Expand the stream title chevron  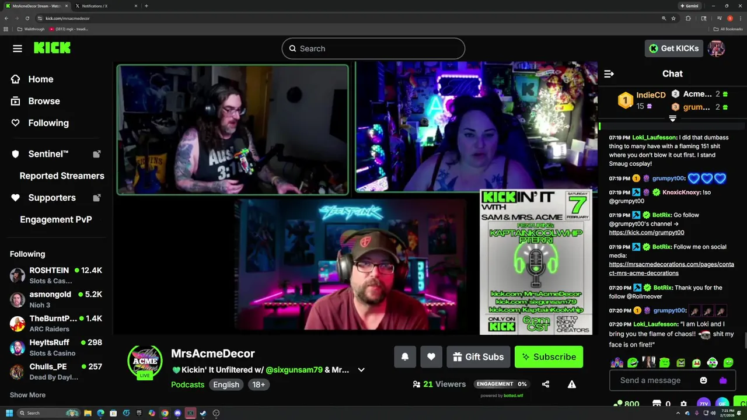[x=361, y=370]
